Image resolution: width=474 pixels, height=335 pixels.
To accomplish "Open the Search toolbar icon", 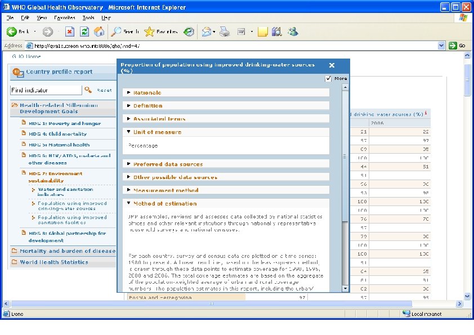I will [x=116, y=32].
